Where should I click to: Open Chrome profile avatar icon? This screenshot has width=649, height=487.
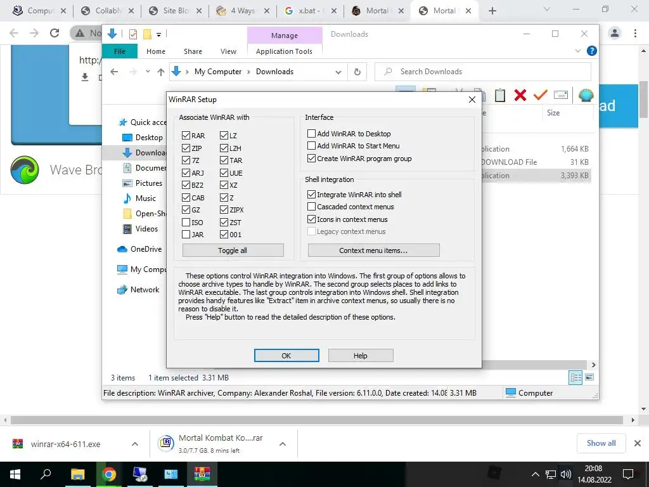tap(615, 33)
